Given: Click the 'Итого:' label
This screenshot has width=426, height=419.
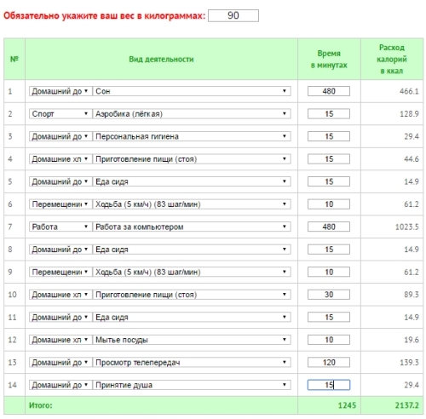Looking at the screenshot, I should [x=41, y=405].
